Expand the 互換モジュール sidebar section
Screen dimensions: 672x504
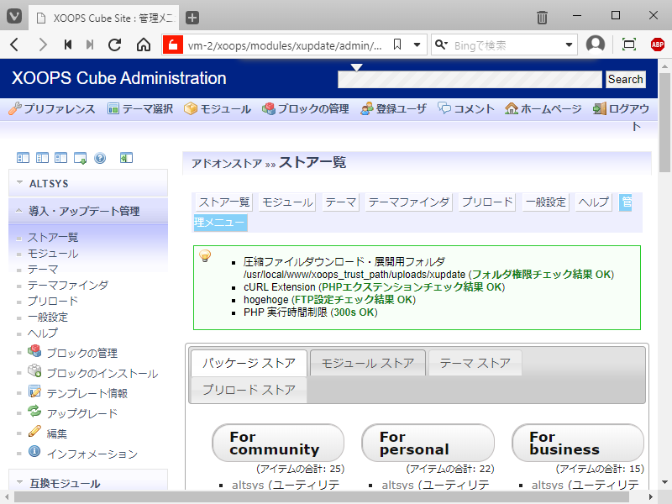88,481
